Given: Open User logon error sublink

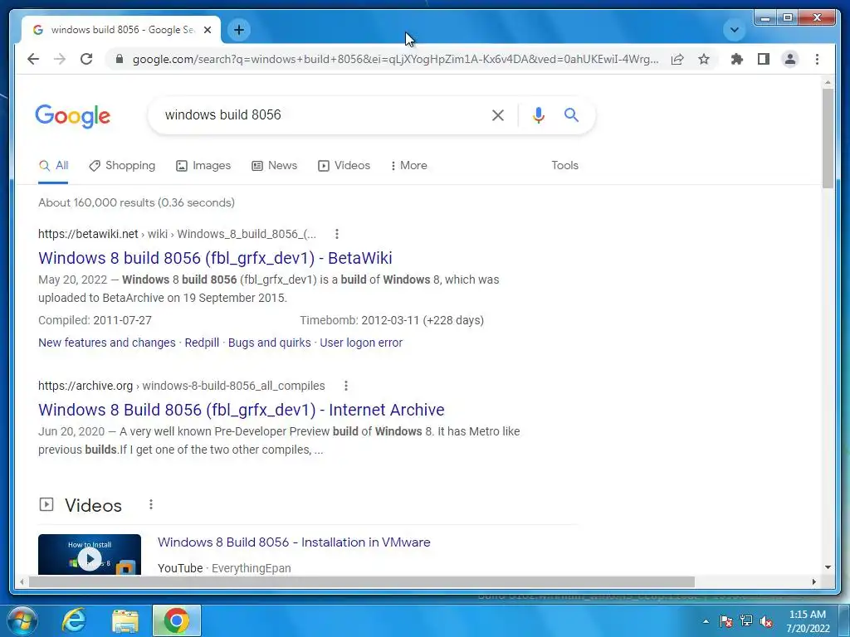Looking at the screenshot, I should (361, 343).
